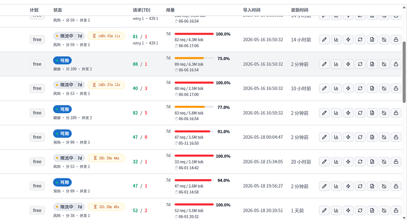Image resolution: width=407 pixels, height=221 pixels.
Task: Open usage chart for the 14 小时前 row
Action: tap(336, 39)
